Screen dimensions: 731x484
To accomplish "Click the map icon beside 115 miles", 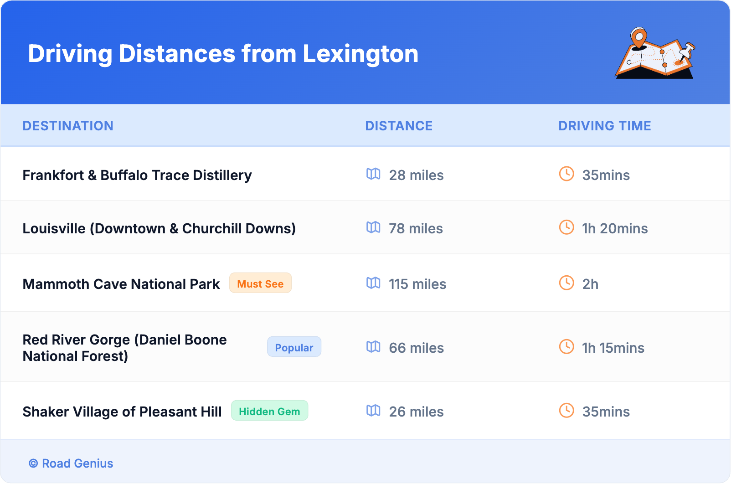I will 373,283.
